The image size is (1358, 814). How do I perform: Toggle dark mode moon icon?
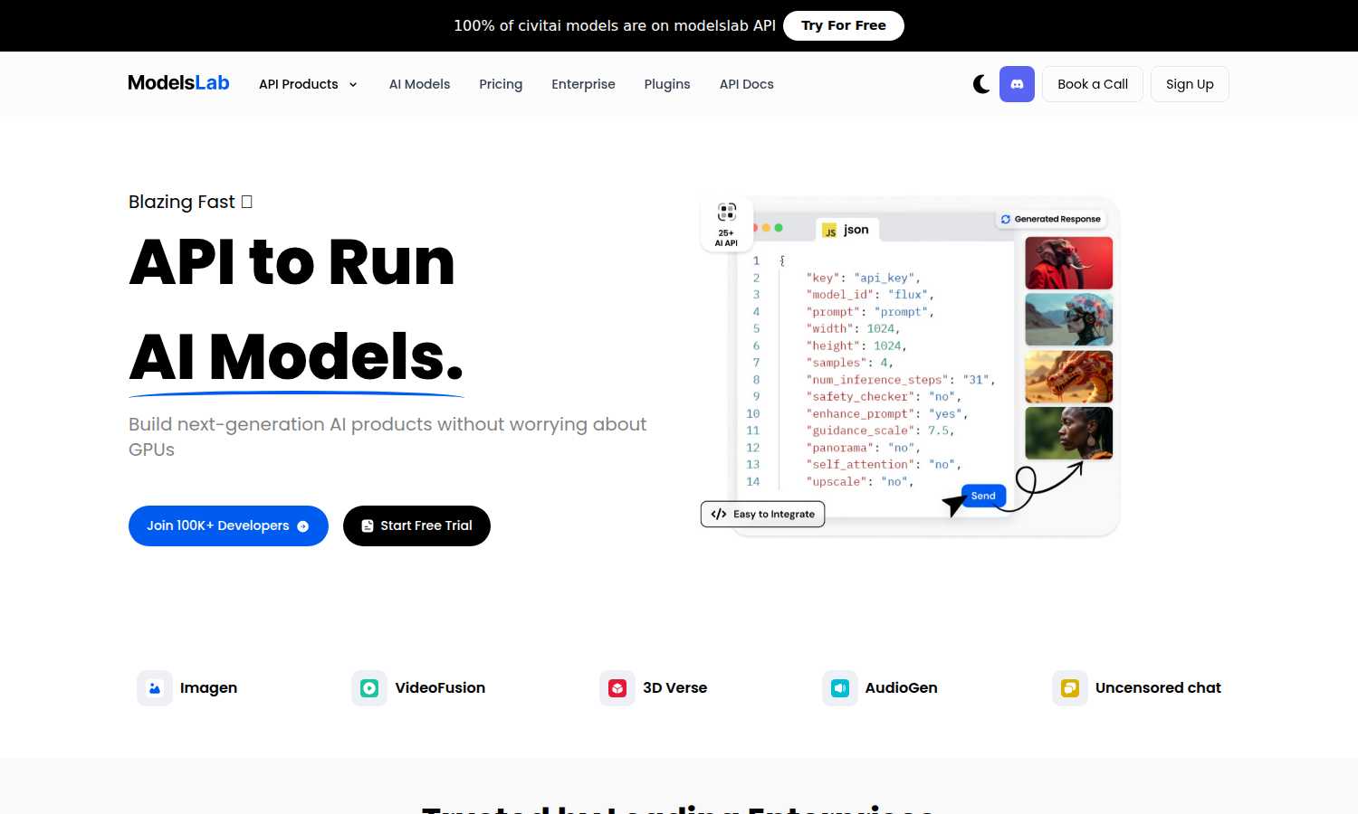click(981, 84)
